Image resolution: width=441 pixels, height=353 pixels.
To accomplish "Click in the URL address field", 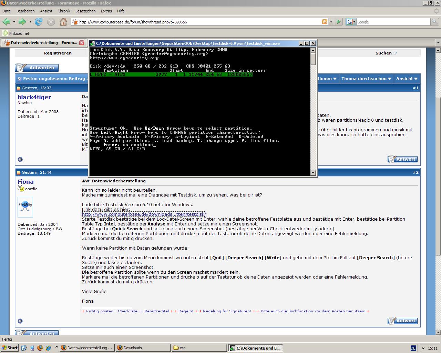I will point(200,22).
